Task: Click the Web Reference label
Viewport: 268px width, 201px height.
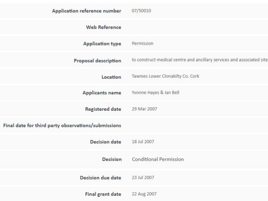Action: [x=104, y=27]
